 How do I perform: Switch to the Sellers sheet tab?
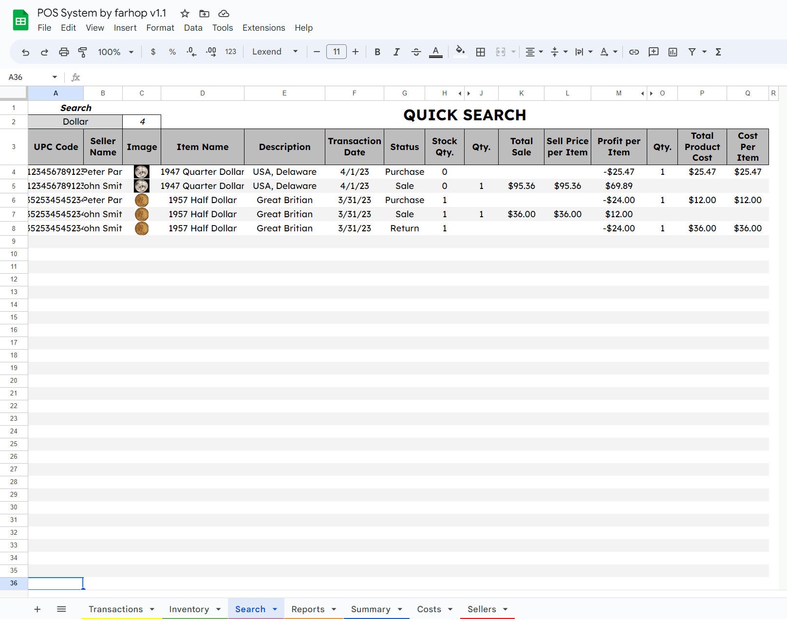coord(482,609)
